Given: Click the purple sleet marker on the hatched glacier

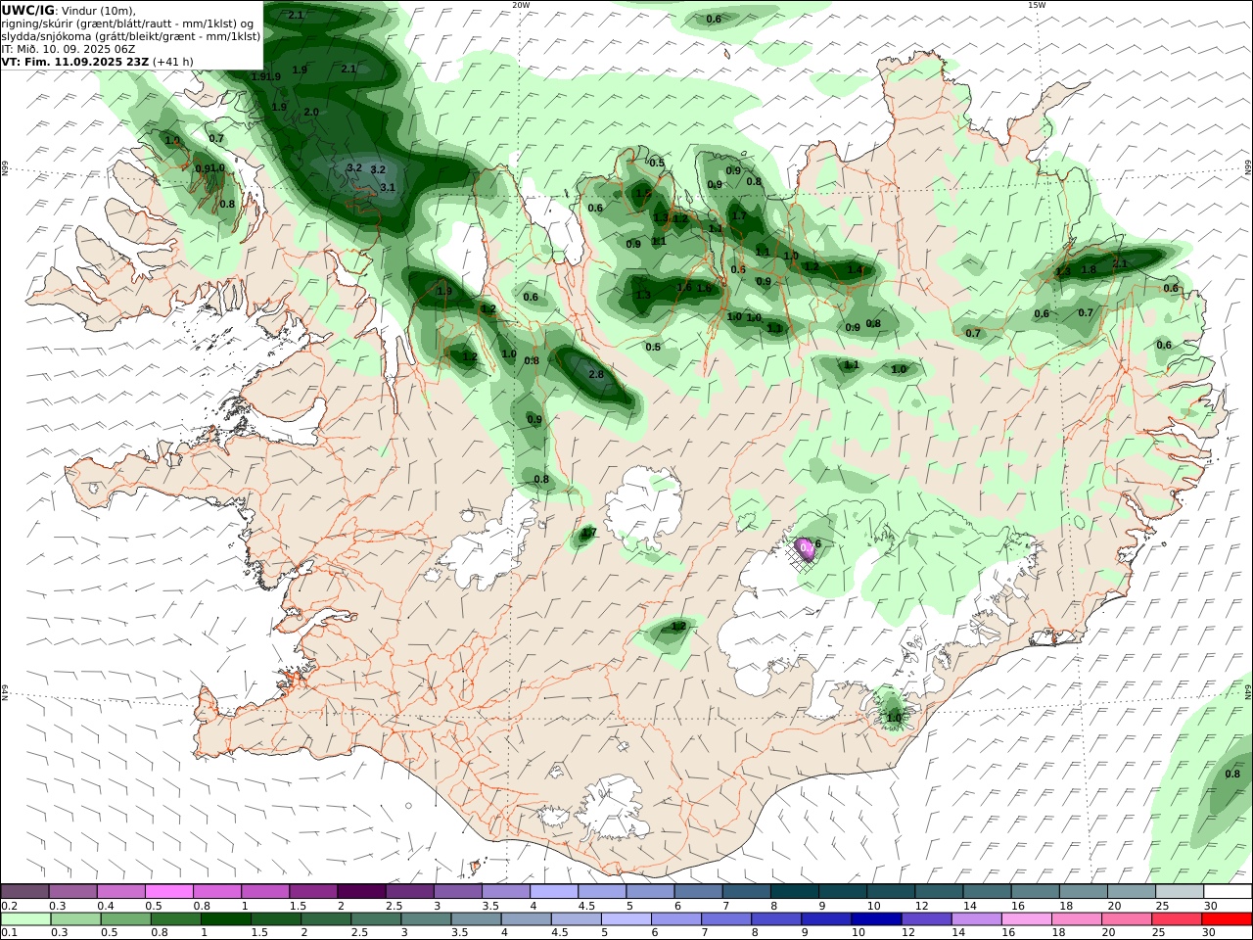Looking at the screenshot, I should pyautogui.click(x=806, y=548).
